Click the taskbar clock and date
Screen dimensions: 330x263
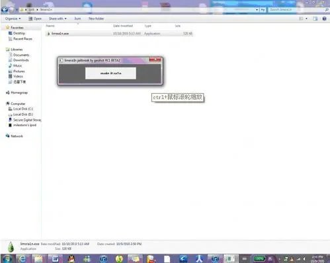(317, 259)
